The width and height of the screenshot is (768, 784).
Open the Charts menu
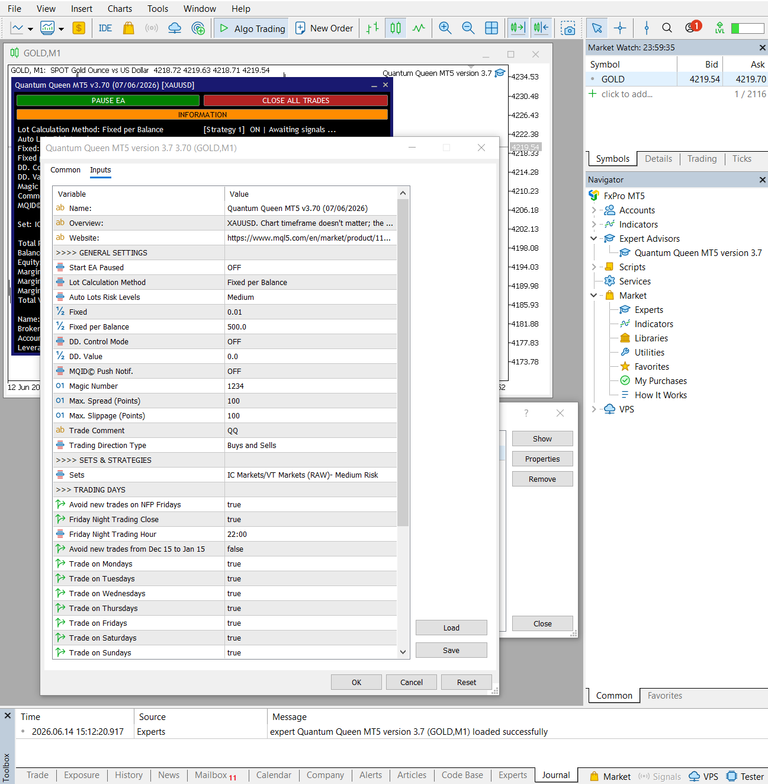click(120, 8)
